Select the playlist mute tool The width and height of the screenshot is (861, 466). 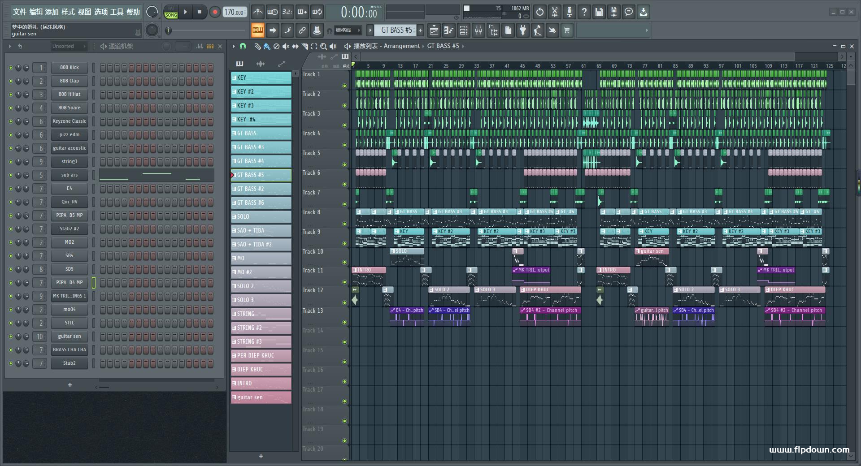[286, 46]
